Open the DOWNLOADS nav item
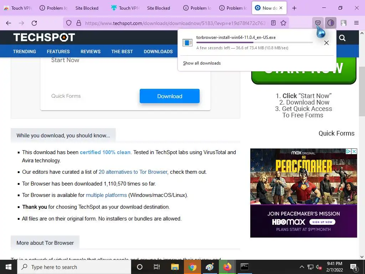 click(x=158, y=51)
